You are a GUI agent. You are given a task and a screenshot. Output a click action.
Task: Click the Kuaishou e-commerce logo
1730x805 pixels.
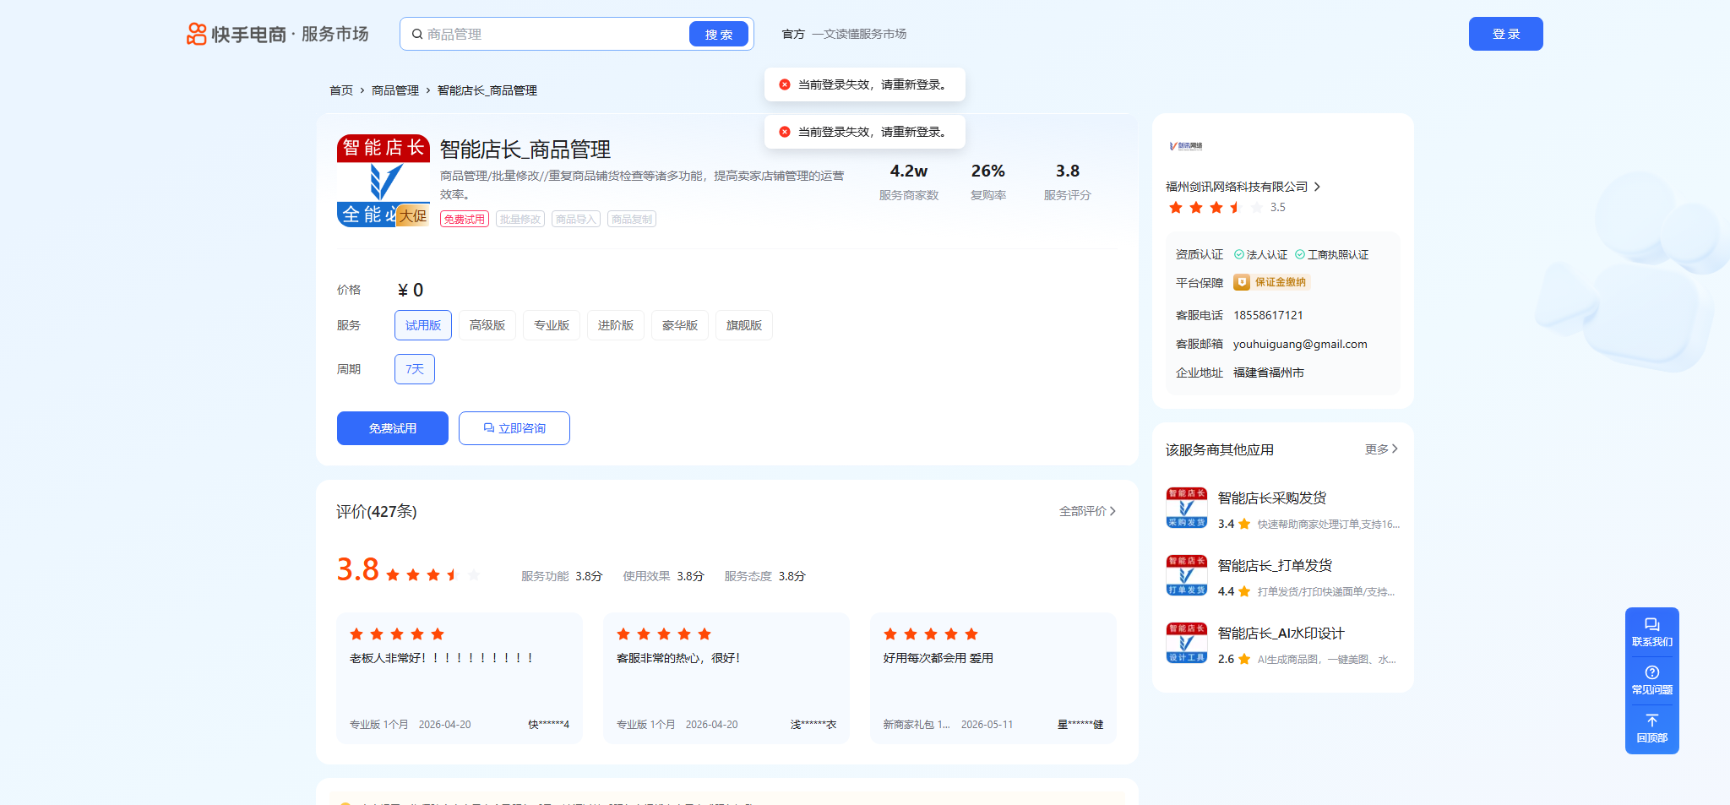(277, 34)
